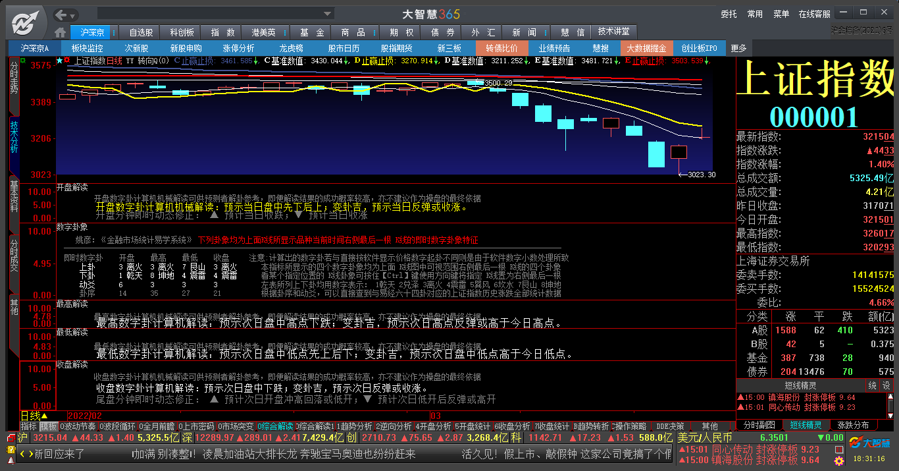Switch to the 科创板 tab
The height and width of the screenshot is (471, 899).
click(182, 32)
